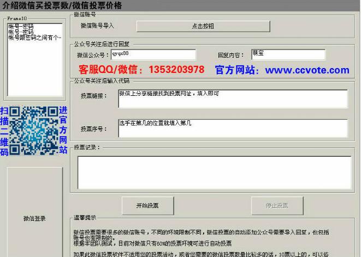The width and height of the screenshot is (362, 257).
Task: Click the 扫描二维码 vertical text
Action: pyautogui.click(x=4, y=131)
